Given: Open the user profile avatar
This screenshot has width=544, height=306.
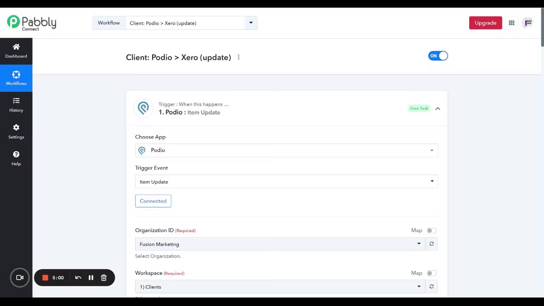Looking at the screenshot, I should click(528, 23).
